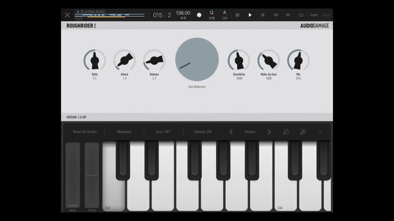The width and height of the screenshot is (394, 221).
Task: Click the ROUGHRIDER 2 title
Action: pyautogui.click(x=81, y=26)
